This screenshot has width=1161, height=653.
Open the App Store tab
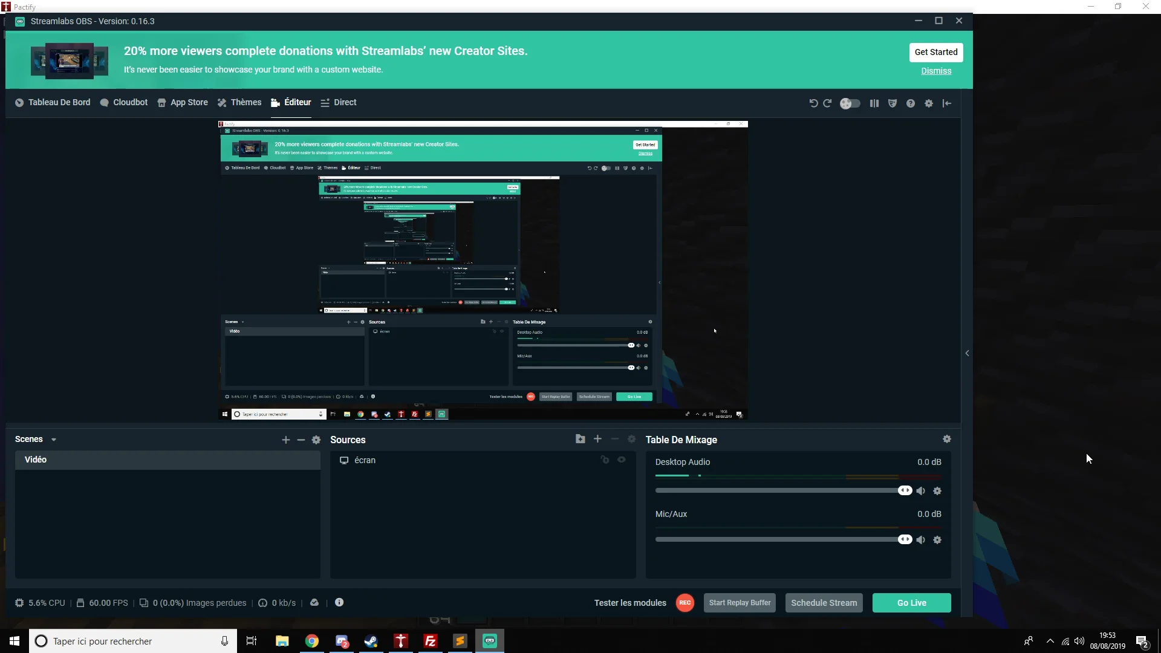[182, 103]
